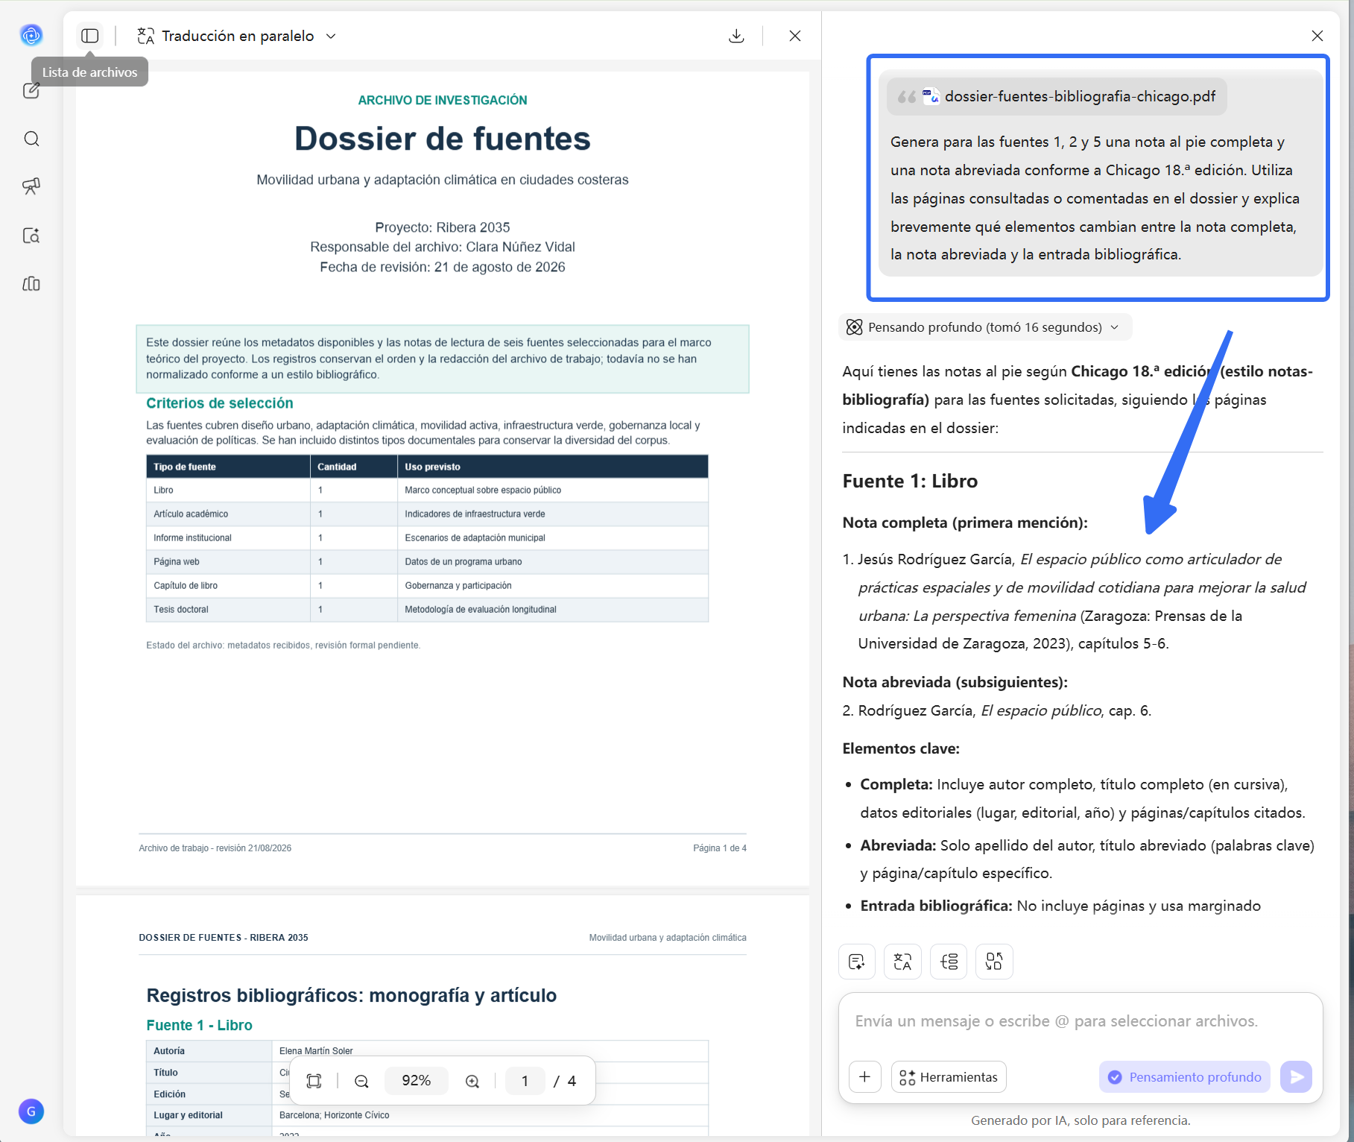
Task: Add an attachment with the plus button
Action: point(865,1077)
